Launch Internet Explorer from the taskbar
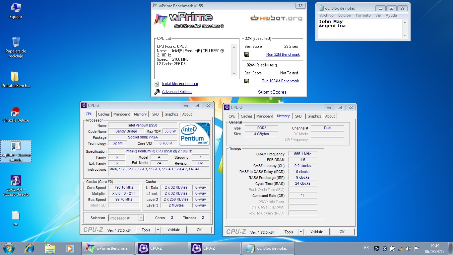Screen dimensions: 453x255 [x=30, y=248]
